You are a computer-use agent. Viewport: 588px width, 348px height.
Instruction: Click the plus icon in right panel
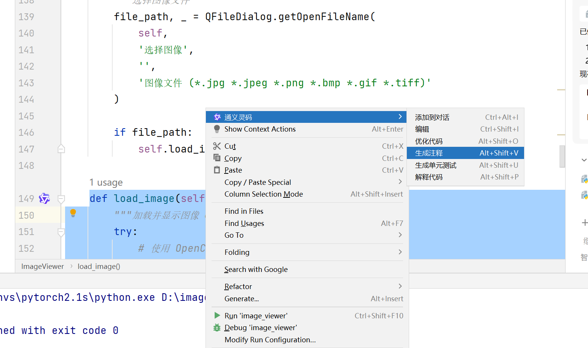point(585,222)
